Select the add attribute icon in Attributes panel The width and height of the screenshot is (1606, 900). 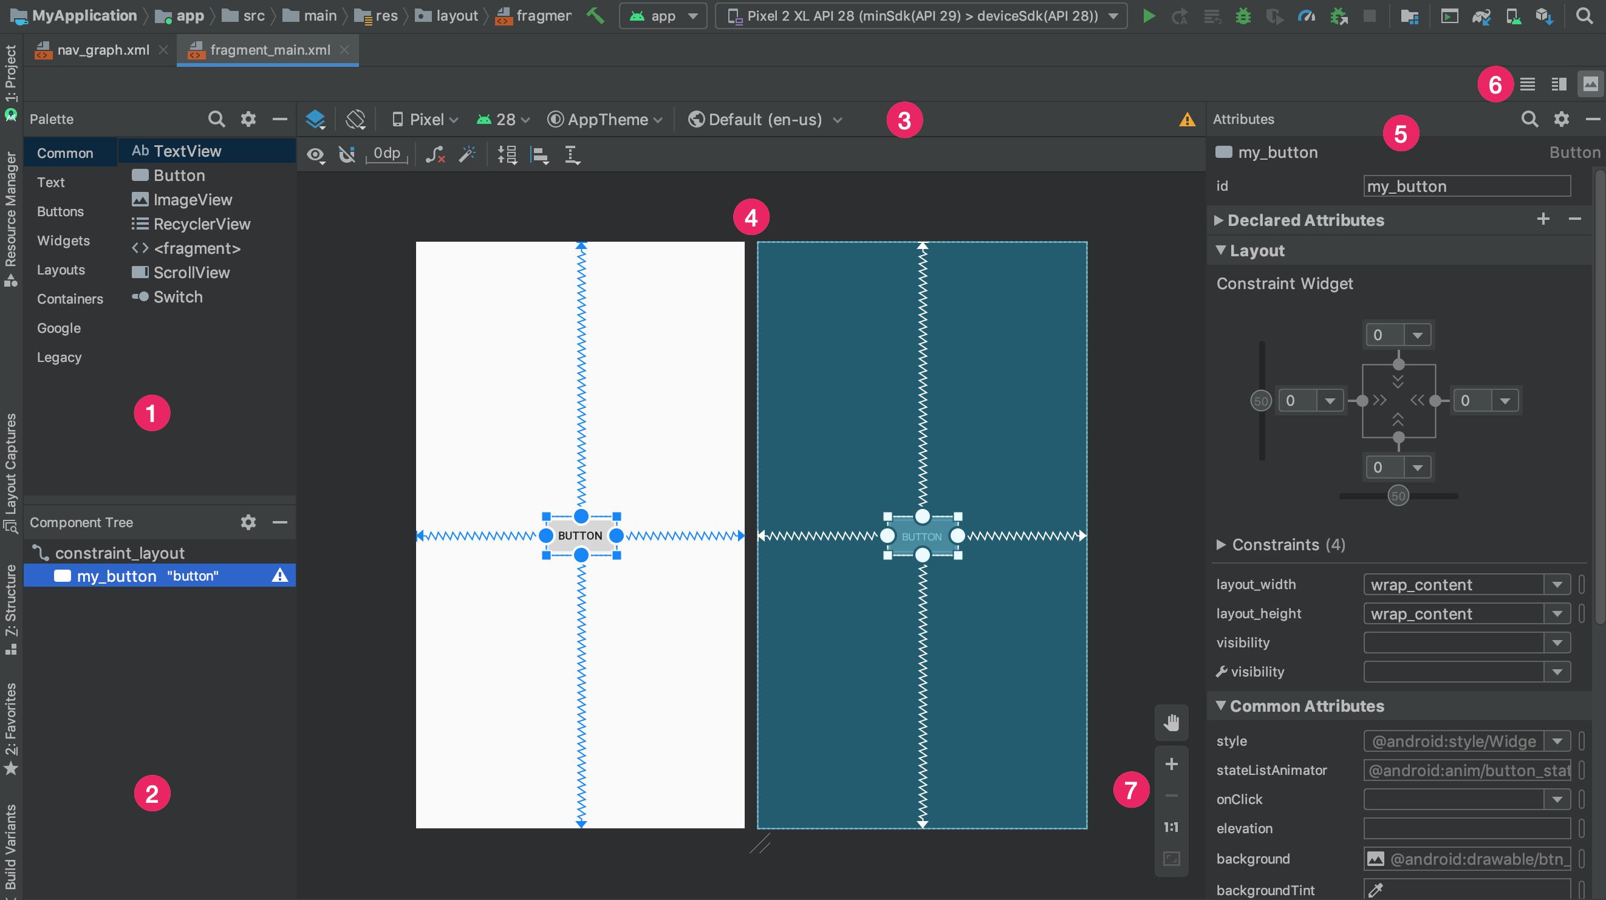(x=1543, y=219)
